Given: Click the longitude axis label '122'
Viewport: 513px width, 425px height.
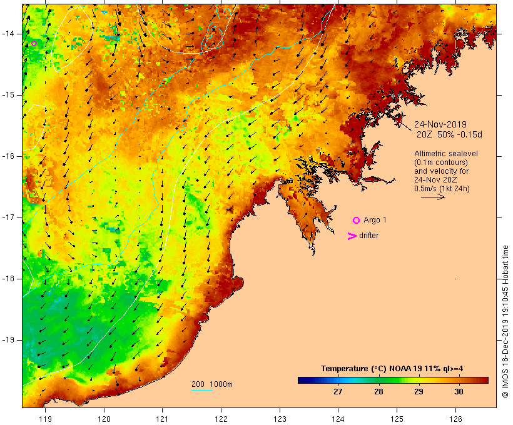Looking at the screenshot, I should pyautogui.click(x=221, y=419).
